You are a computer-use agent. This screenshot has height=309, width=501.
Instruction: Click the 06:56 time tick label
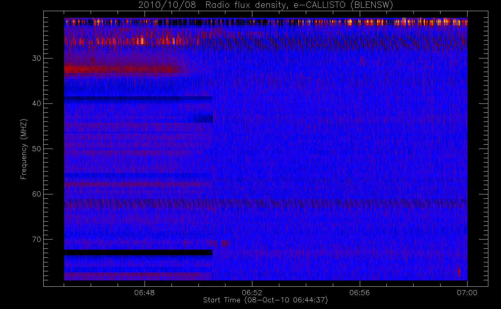[x=359, y=293]
